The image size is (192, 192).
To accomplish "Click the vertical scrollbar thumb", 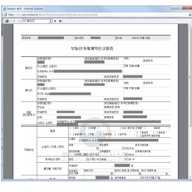I will coord(190,77).
